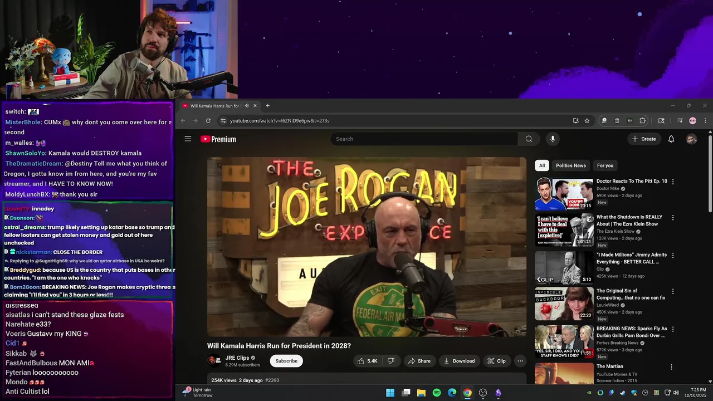Open options for BREAKING NEWS Sparks Fly video

(x=673, y=329)
